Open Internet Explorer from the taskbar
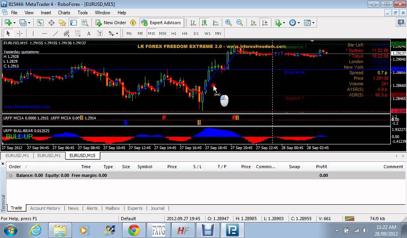This screenshot has height=238, width=407. coord(35,230)
